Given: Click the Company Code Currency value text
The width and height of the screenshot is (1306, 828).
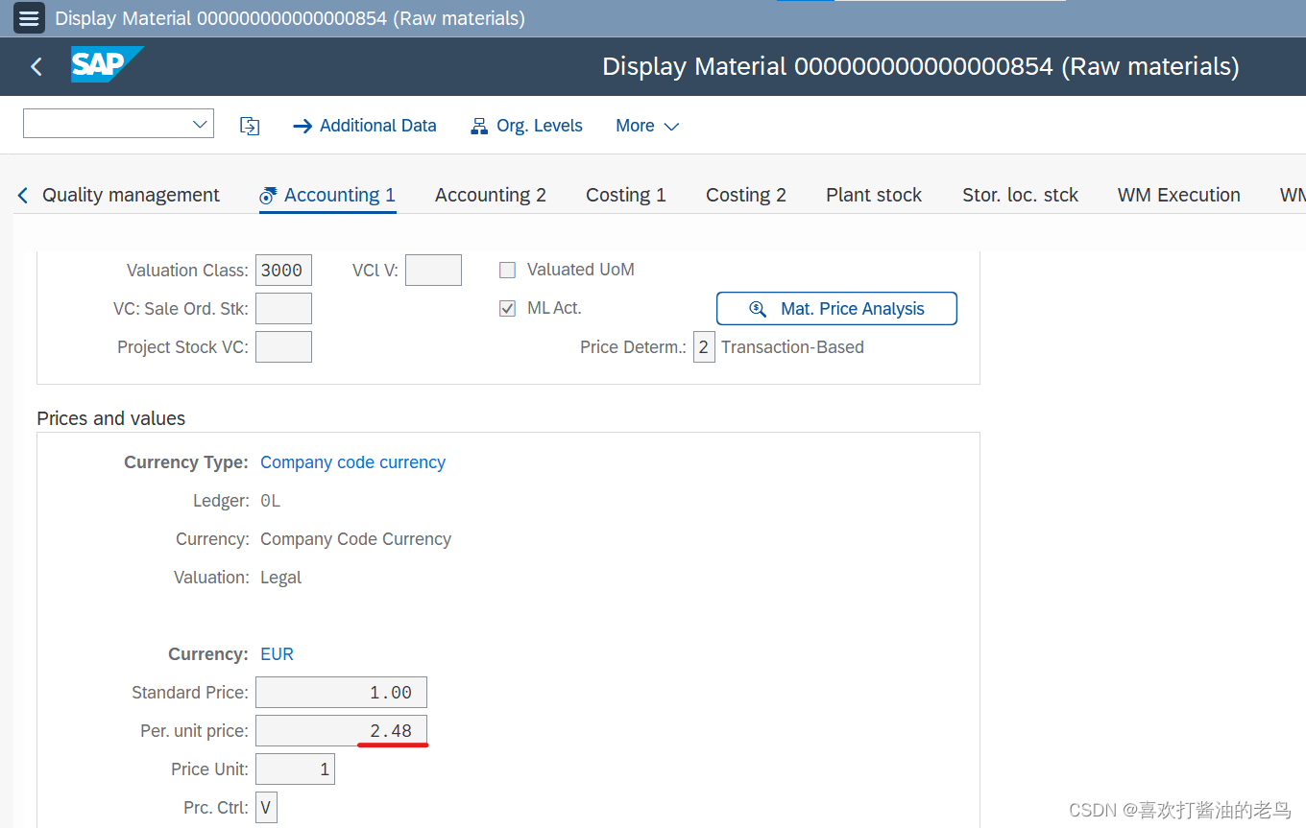Looking at the screenshot, I should tap(355, 538).
